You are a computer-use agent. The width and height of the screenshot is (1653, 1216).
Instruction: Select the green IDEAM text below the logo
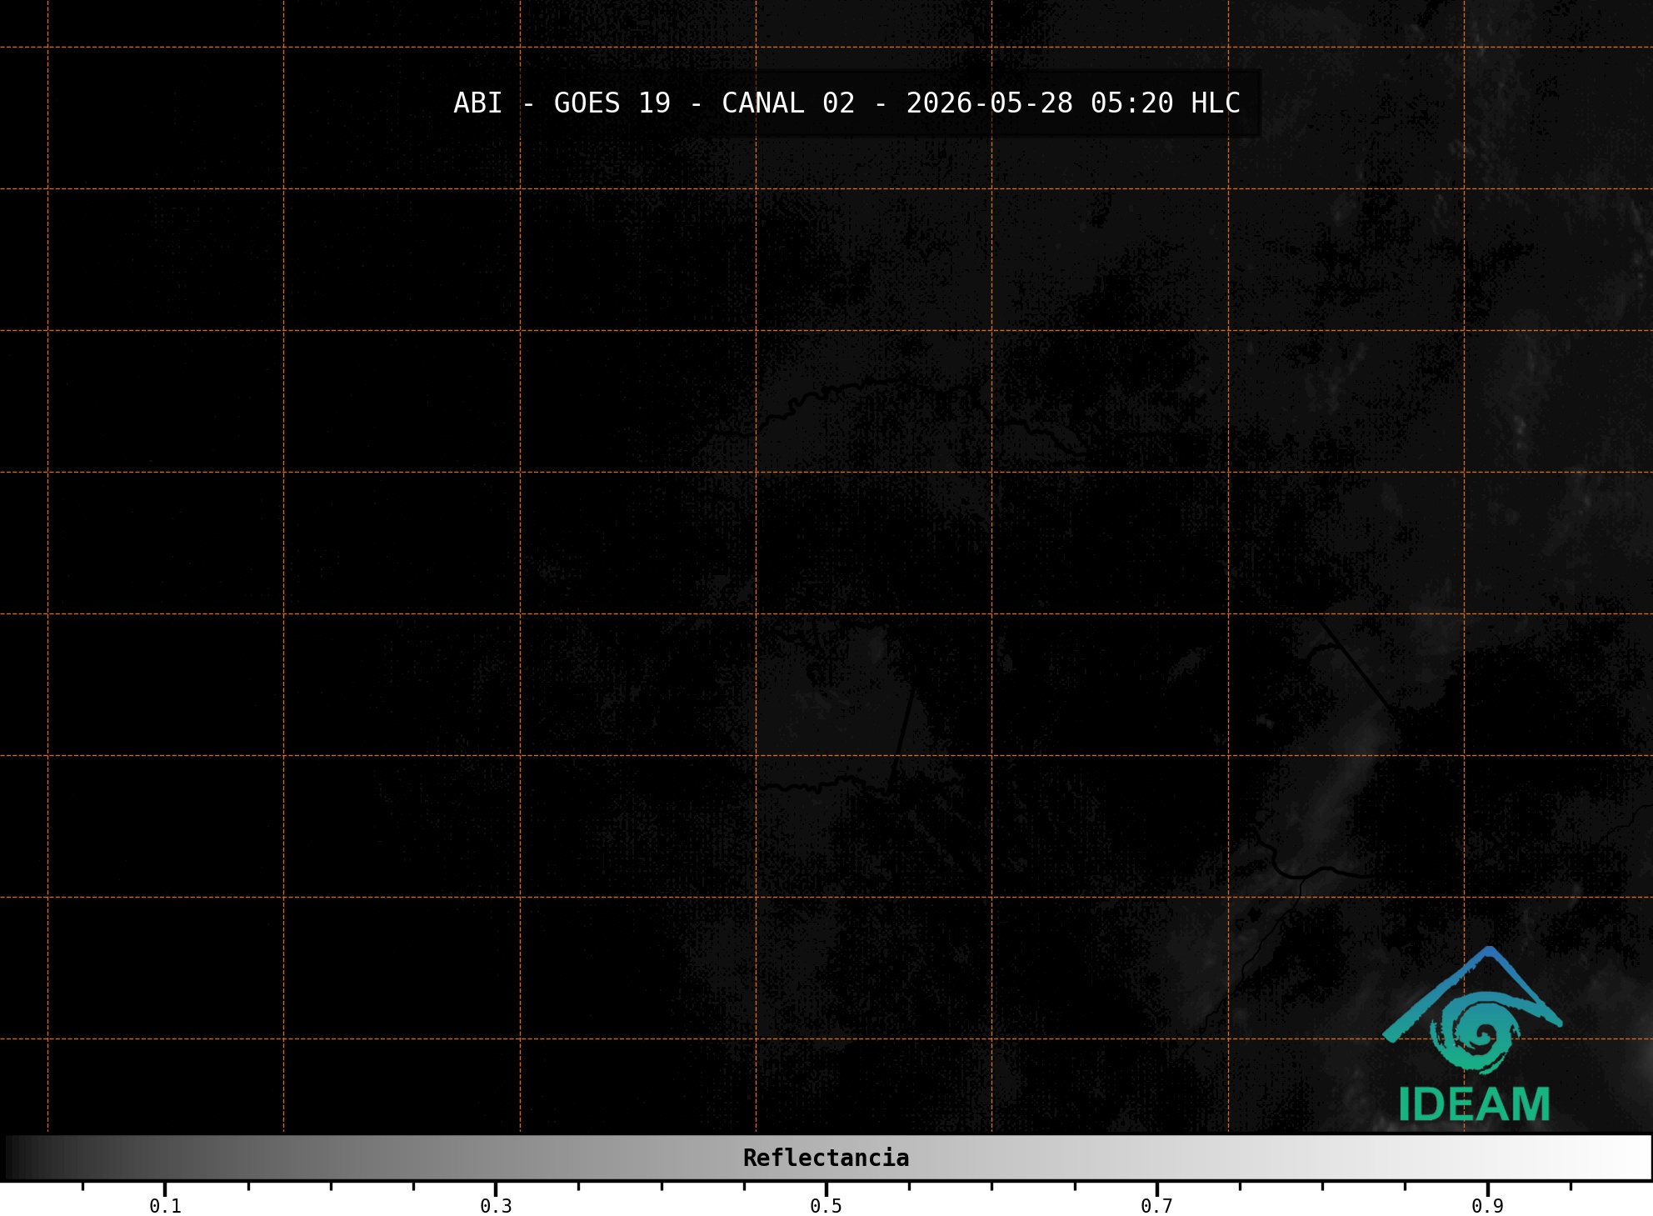tap(1474, 1105)
